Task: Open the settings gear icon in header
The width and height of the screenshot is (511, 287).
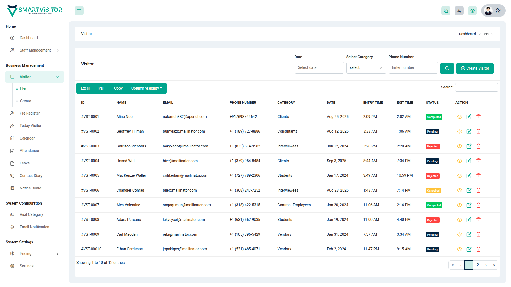Action: coord(472,11)
